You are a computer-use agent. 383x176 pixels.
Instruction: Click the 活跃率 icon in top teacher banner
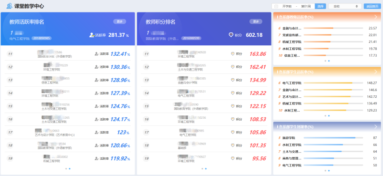pos(92,35)
